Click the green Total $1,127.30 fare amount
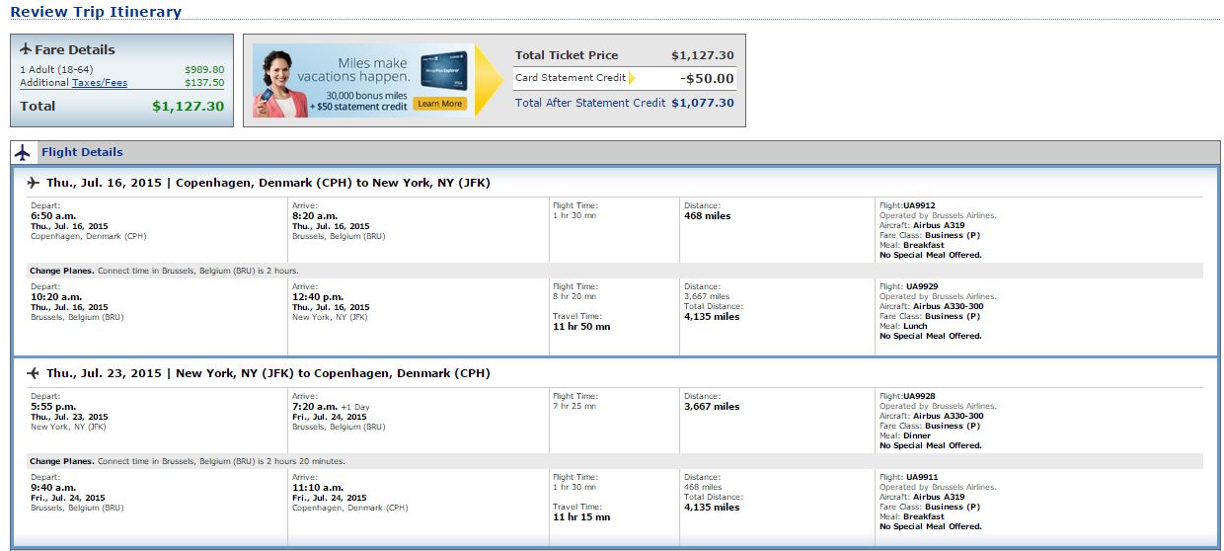 [188, 107]
